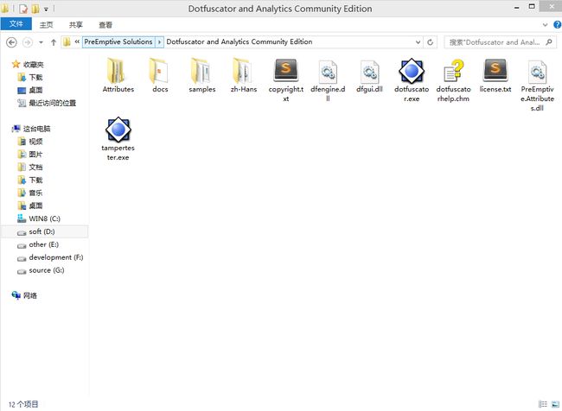562x411 pixels.
Task: Select the license.txt file icon
Action: 495,71
